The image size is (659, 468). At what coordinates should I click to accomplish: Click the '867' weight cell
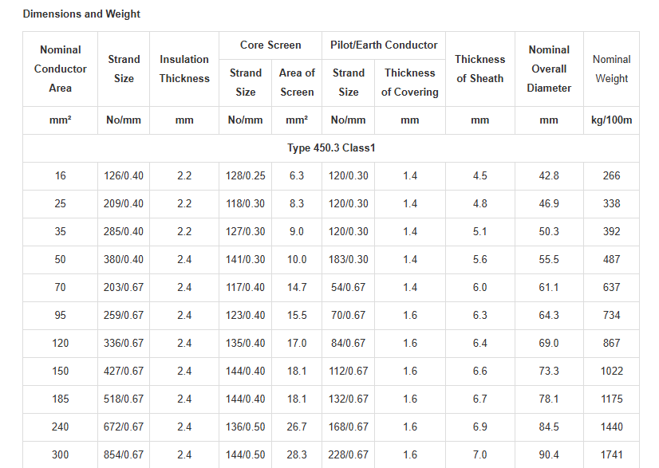[611, 344]
